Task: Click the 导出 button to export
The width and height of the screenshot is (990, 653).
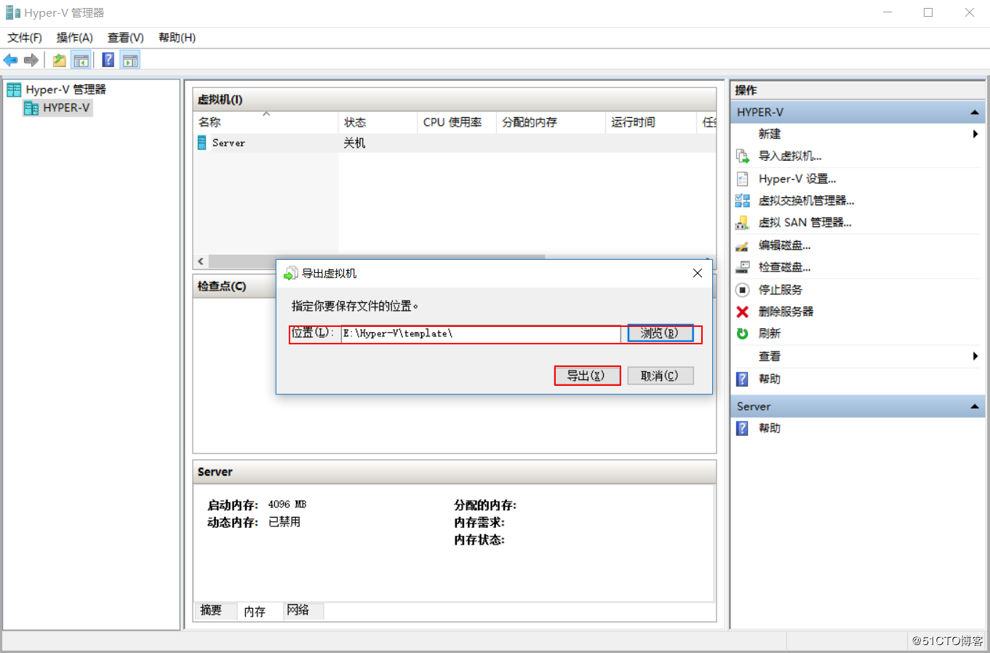Action: 587,375
